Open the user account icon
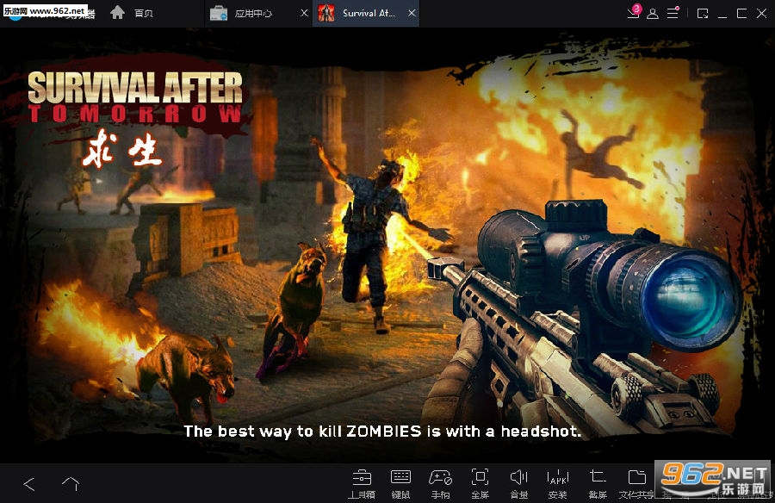 point(653,14)
